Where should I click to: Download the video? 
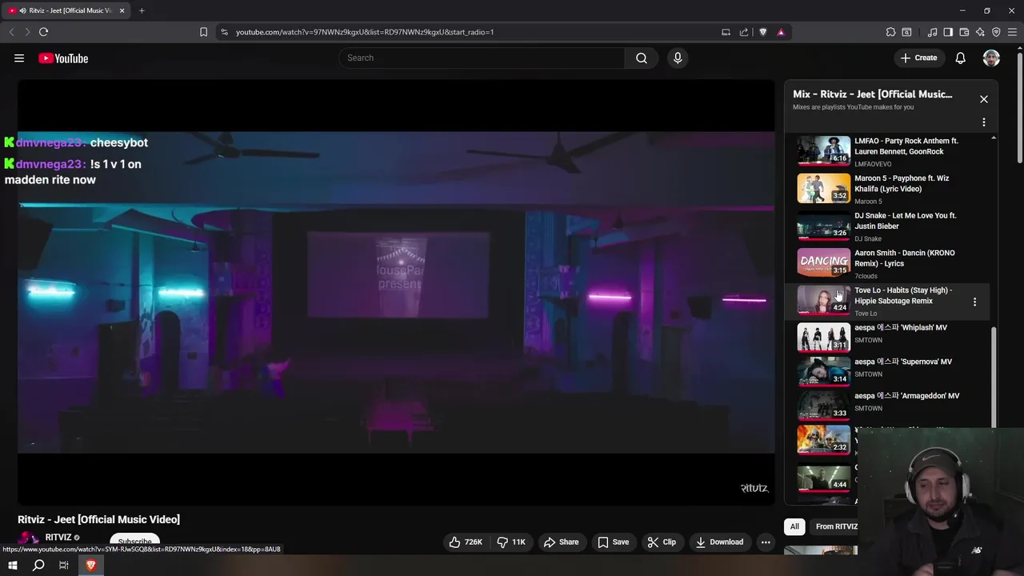click(719, 542)
